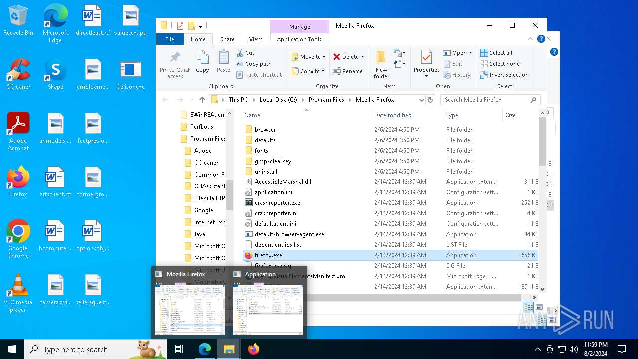Image resolution: width=638 pixels, height=359 pixels.
Task: Open the Windows Start button
Action: tap(12, 349)
